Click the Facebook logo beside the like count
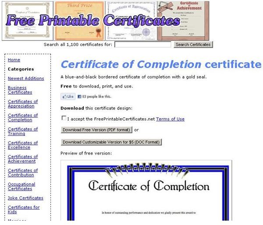 pyautogui.click(x=79, y=96)
